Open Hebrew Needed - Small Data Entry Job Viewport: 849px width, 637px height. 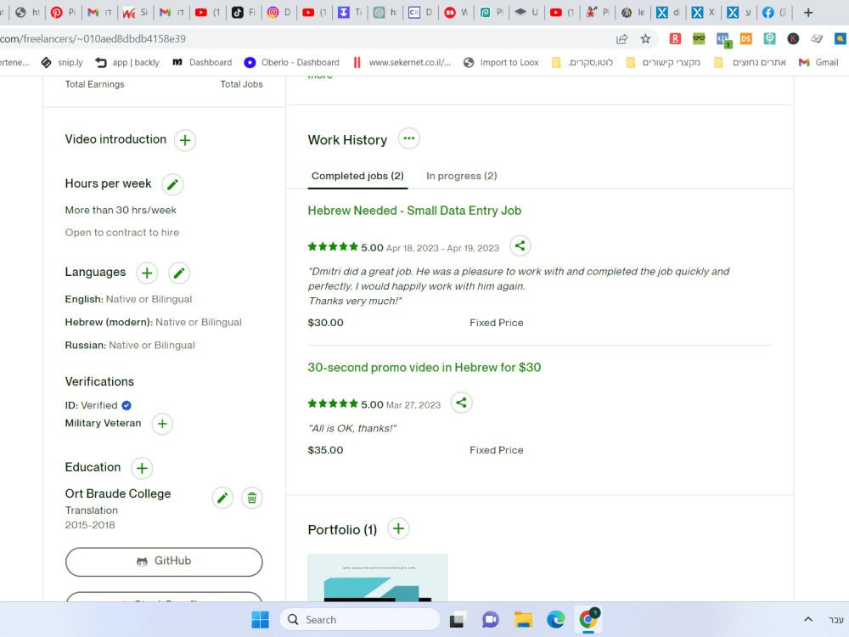coord(414,211)
